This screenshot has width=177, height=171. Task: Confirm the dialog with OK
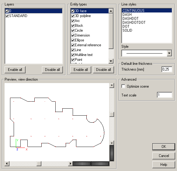point(164,147)
